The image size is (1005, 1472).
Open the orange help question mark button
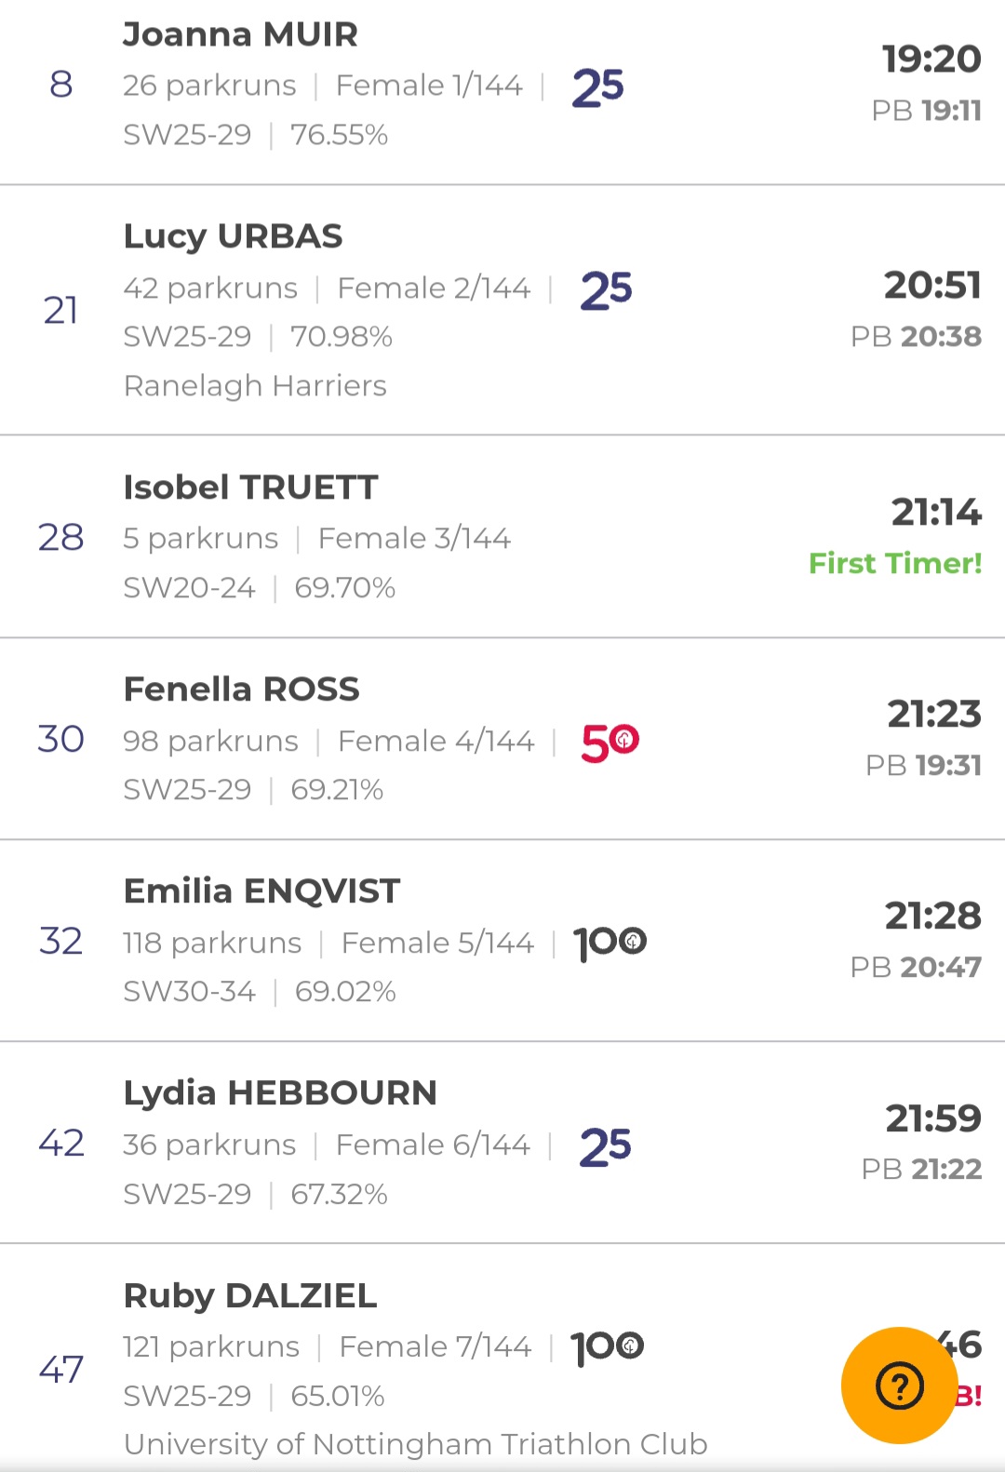coord(900,1385)
